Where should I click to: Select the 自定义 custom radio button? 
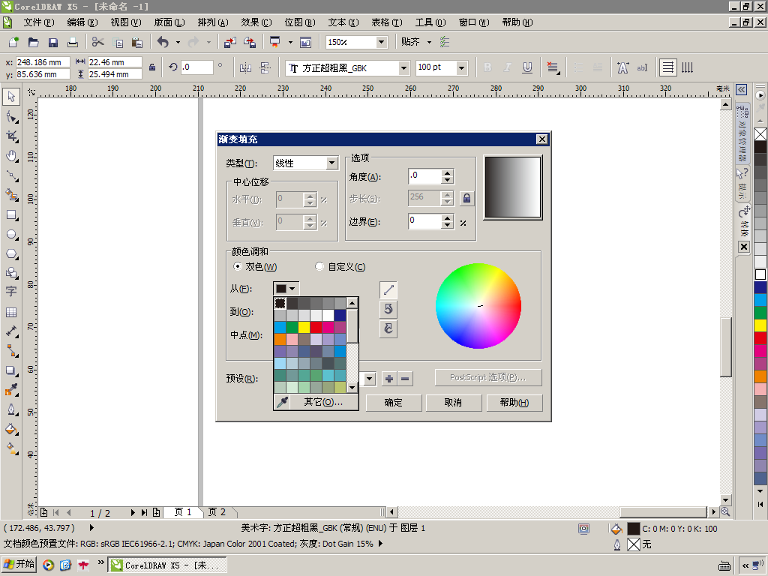coord(319,266)
